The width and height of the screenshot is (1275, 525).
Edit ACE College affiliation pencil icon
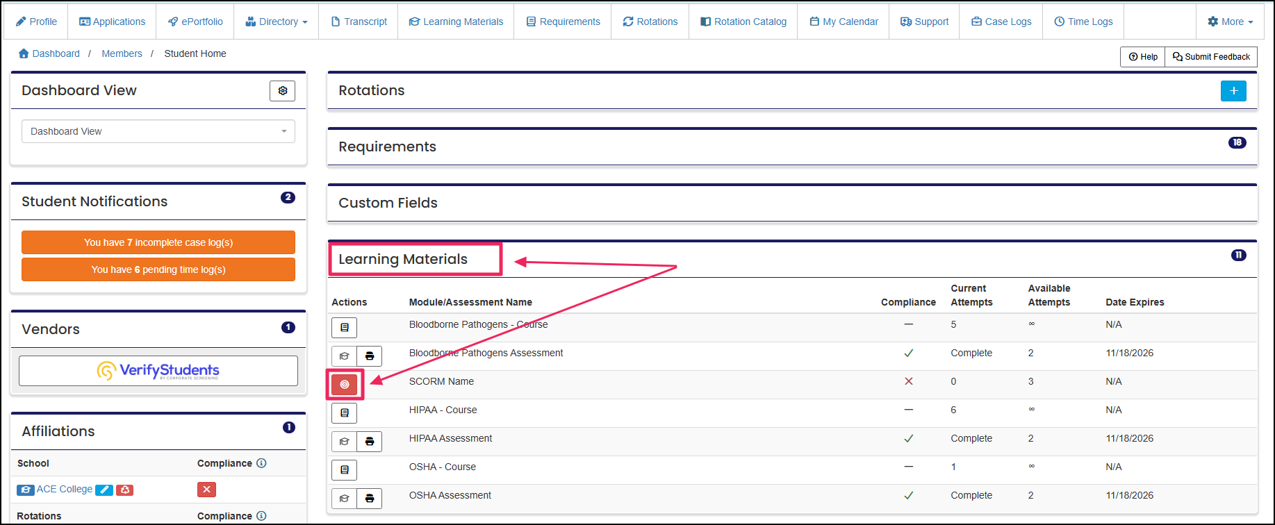[104, 490]
